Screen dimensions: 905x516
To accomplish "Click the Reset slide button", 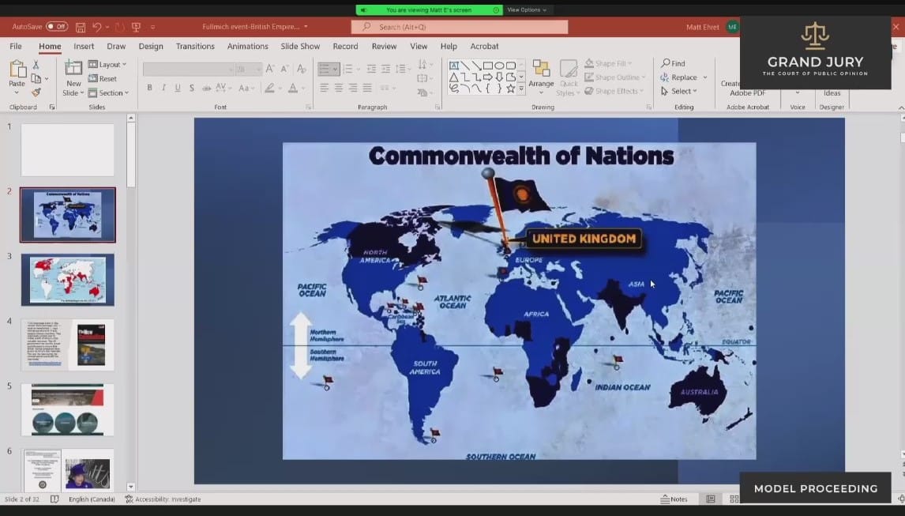I will pos(103,79).
